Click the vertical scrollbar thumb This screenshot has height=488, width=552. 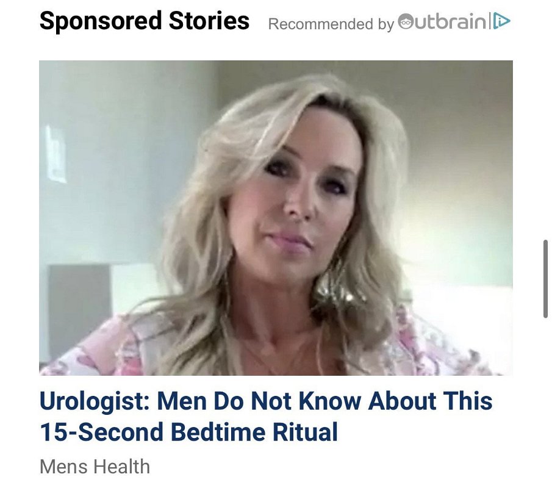545,279
